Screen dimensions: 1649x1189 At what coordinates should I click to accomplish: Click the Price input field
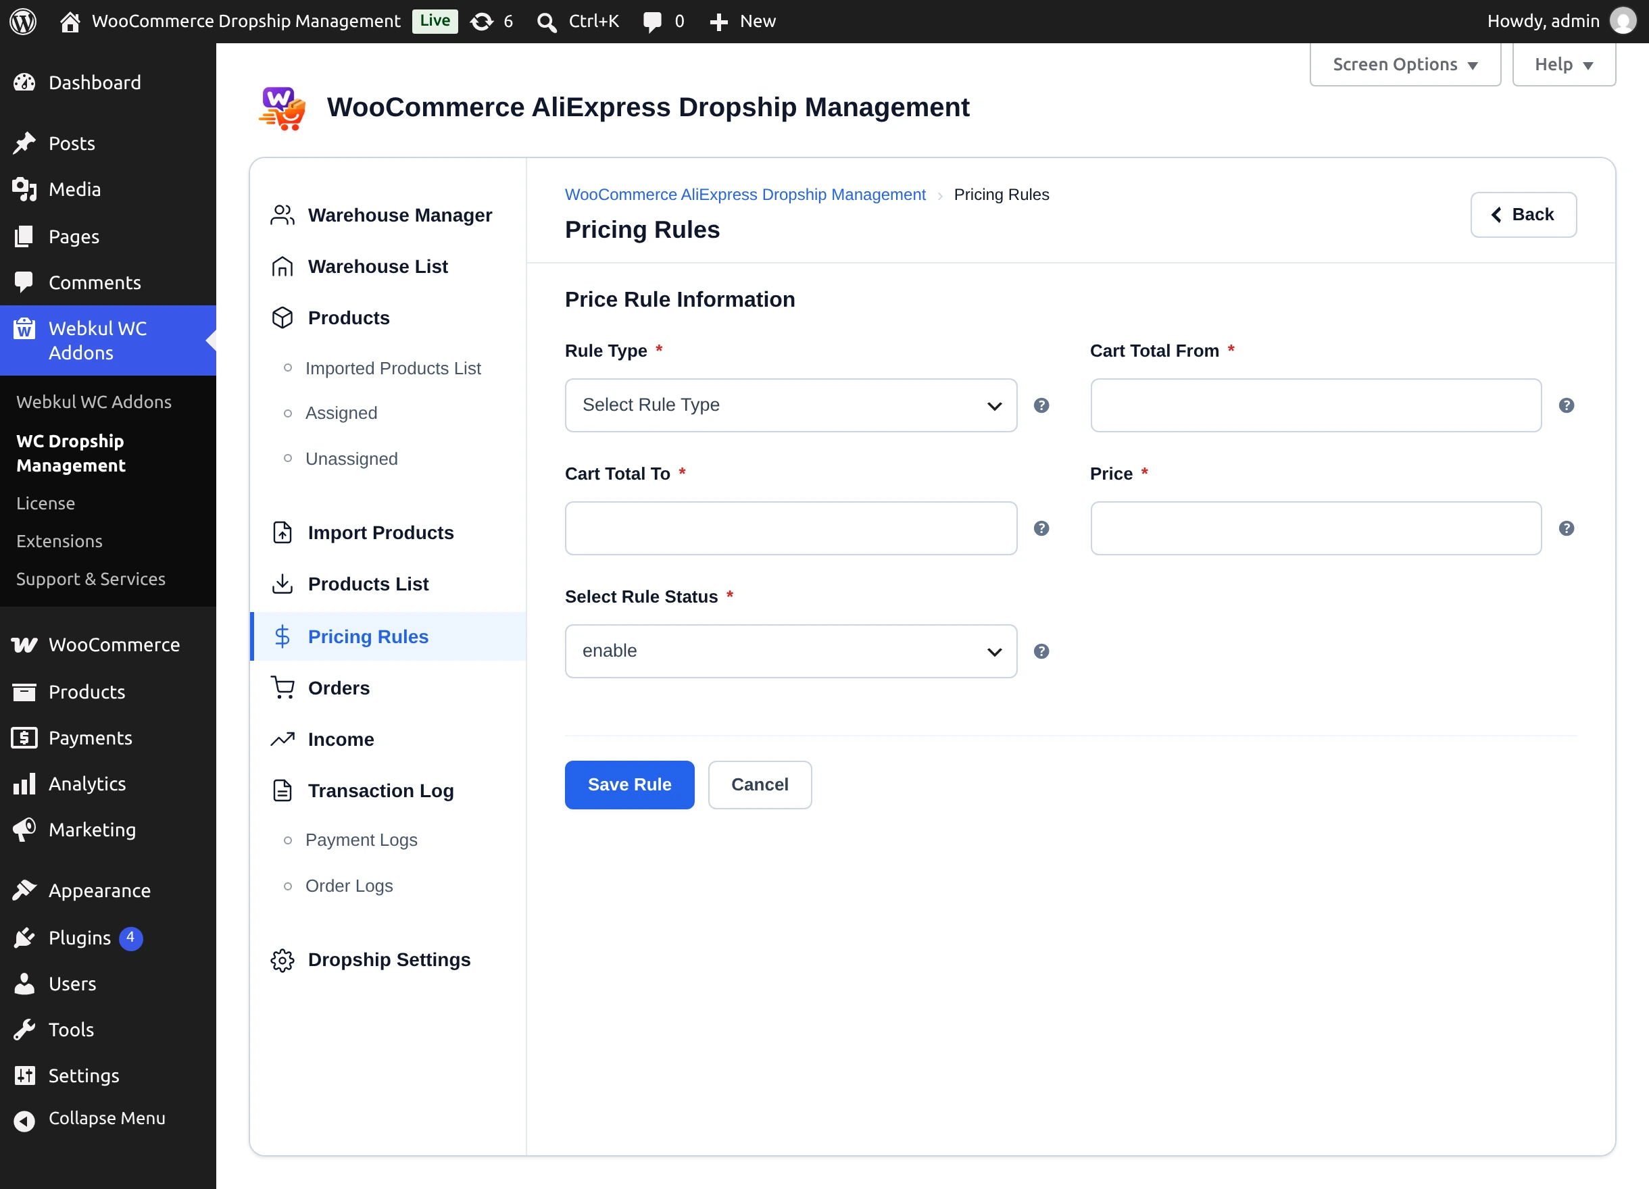[1316, 528]
